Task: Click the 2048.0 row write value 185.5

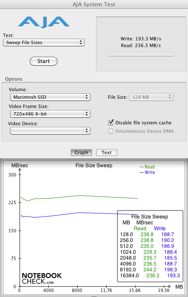Action: [x=171, y=258]
